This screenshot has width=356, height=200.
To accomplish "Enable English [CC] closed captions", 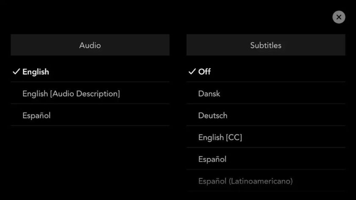I will click(220, 137).
